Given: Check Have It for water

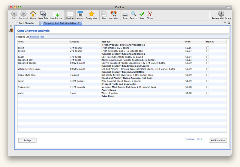Looking at the screenshot, I should [x=208, y=93].
